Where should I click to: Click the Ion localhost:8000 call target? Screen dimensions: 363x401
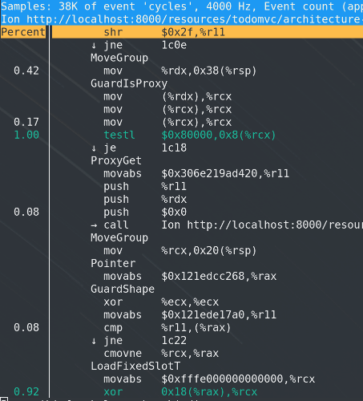[x=262, y=225]
